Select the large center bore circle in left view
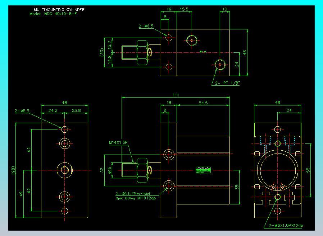The image size is (323, 236). [65, 170]
